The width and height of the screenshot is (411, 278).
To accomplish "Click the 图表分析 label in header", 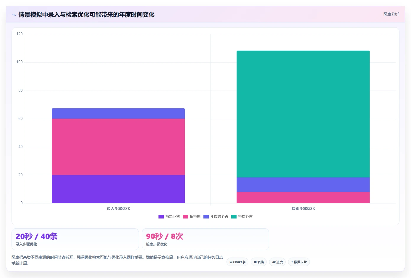I will [391, 14].
